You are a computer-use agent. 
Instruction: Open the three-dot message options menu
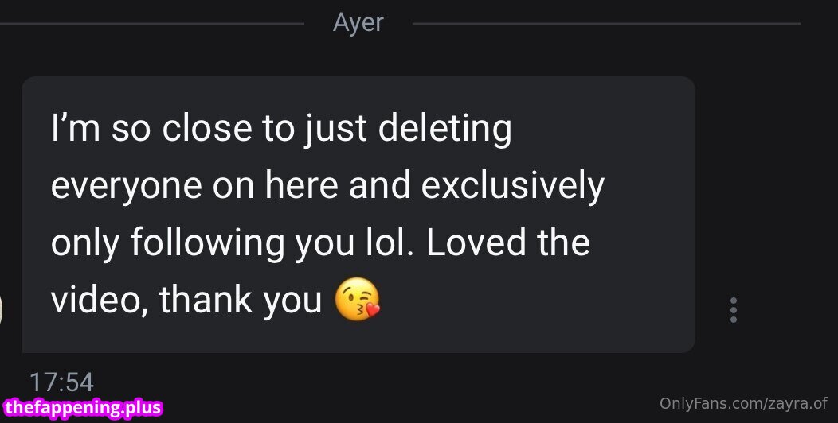(x=733, y=310)
